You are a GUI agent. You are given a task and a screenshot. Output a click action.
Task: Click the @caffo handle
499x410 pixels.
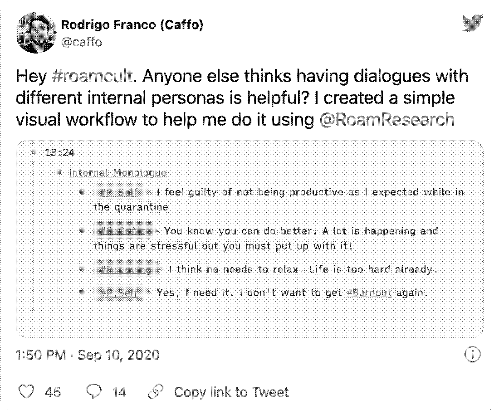coord(82,42)
